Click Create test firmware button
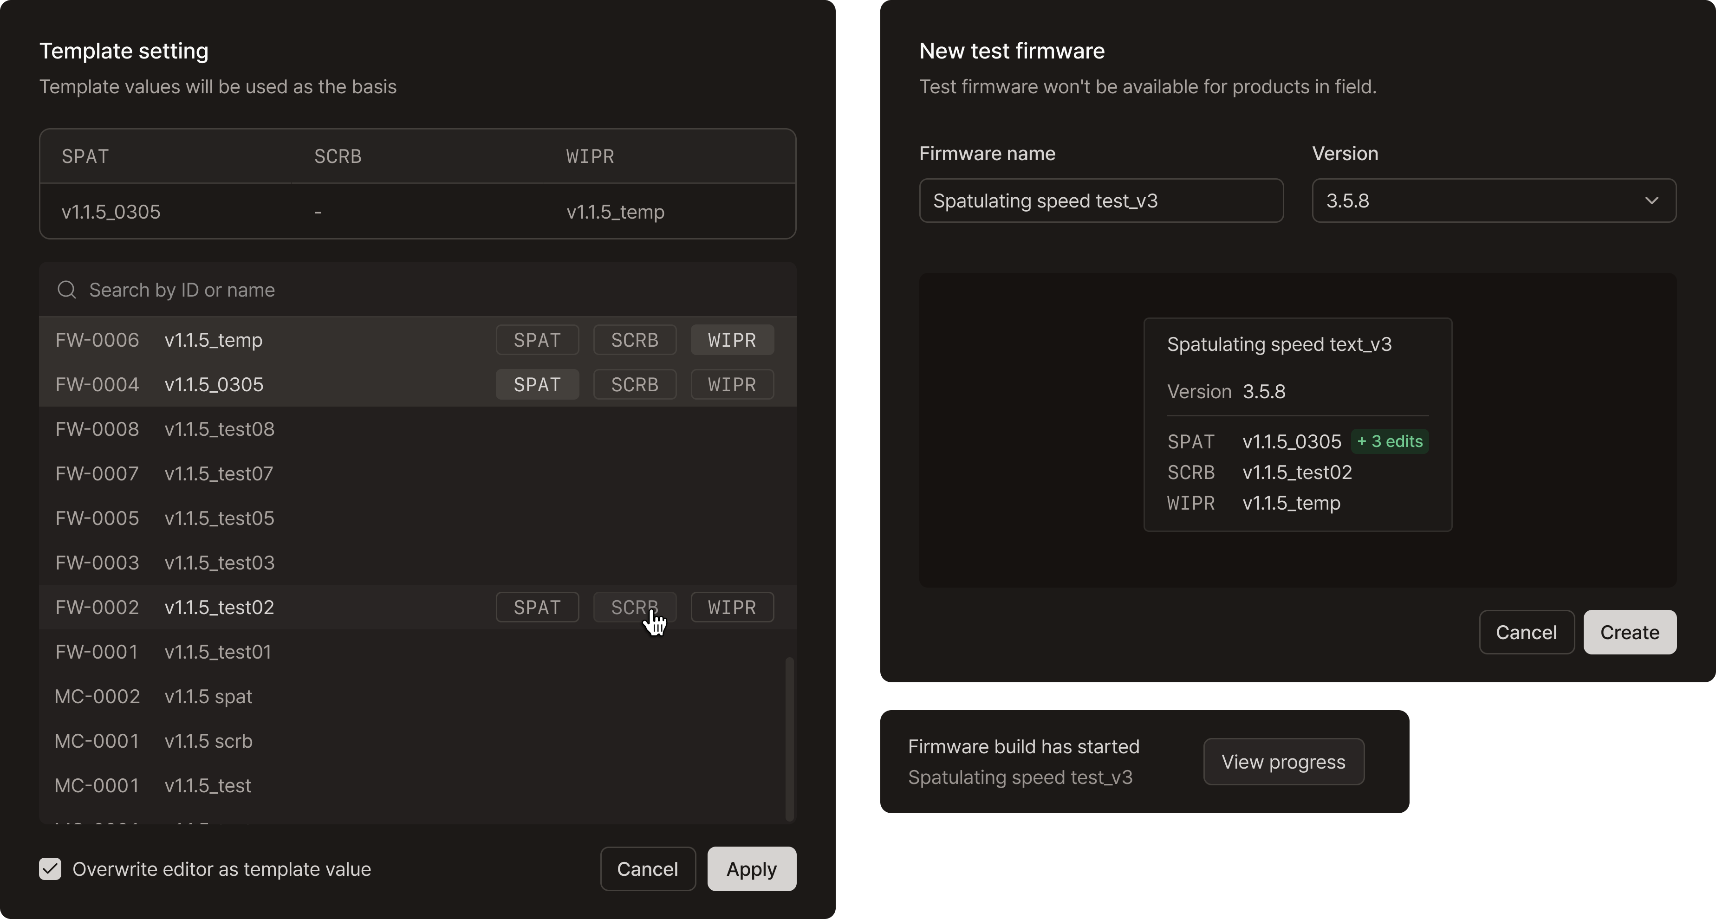1716x919 pixels. [x=1629, y=632]
